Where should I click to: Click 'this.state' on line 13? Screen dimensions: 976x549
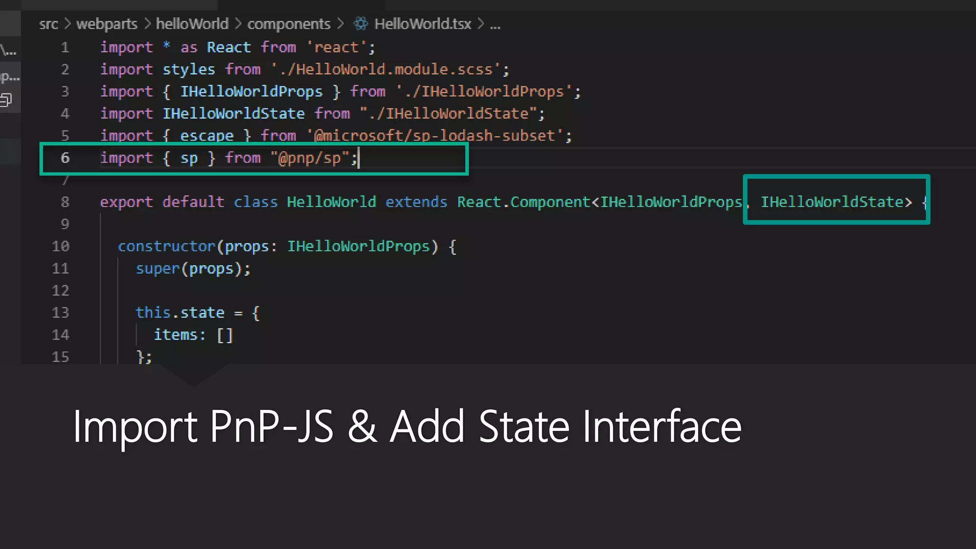180,313
